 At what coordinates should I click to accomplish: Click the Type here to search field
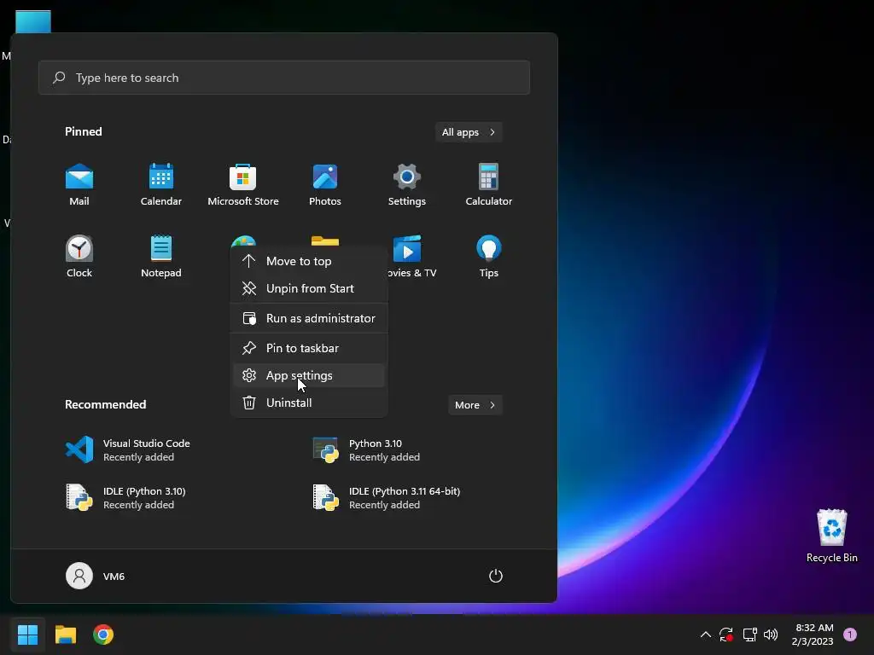click(284, 78)
